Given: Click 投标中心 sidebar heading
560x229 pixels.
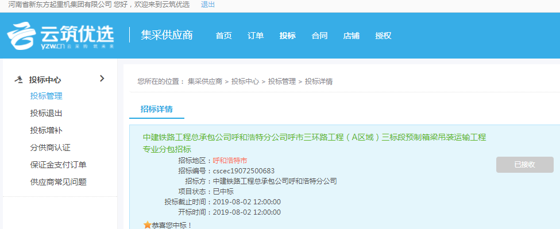Looking at the screenshot, I should pos(45,80).
